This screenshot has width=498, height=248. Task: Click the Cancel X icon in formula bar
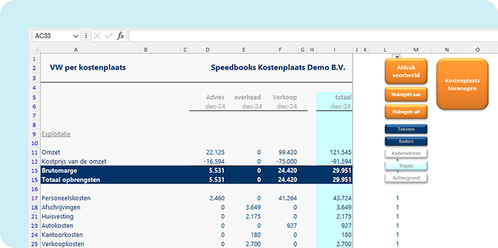(97, 36)
